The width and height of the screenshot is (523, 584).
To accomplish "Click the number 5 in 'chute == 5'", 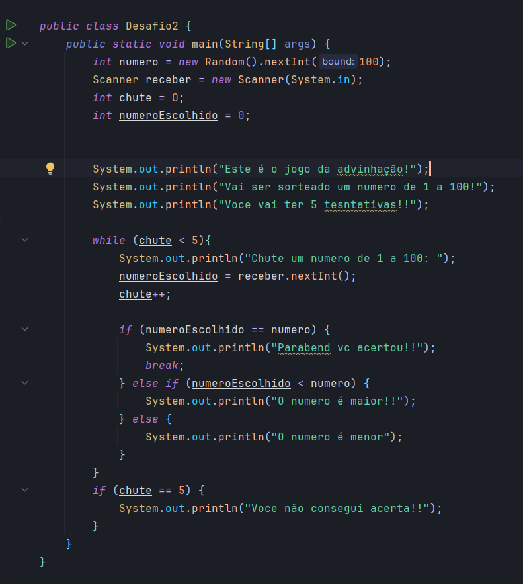I will (x=182, y=491).
